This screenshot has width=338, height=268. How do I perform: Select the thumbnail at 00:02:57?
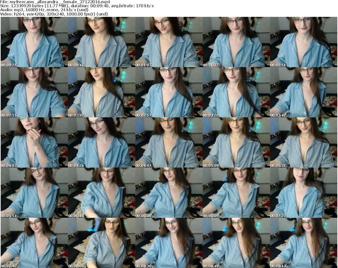(x=168, y=92)
